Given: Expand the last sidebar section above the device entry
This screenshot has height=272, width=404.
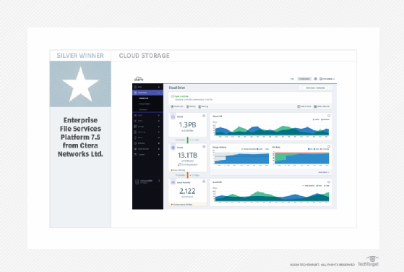Looking at the screenshot, I should pyautogui.click(x=159, y=154).
